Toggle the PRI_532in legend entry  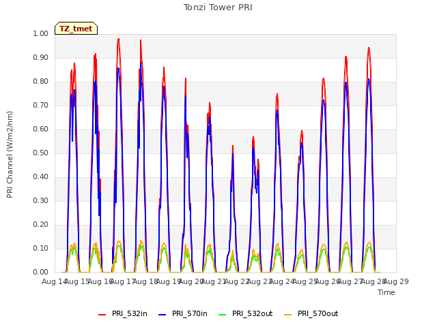(x=123, y=313)
